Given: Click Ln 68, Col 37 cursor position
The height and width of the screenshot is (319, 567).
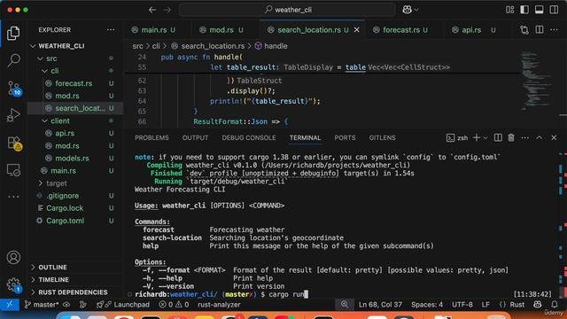Looking at the screenshot, I should point(380,305).
